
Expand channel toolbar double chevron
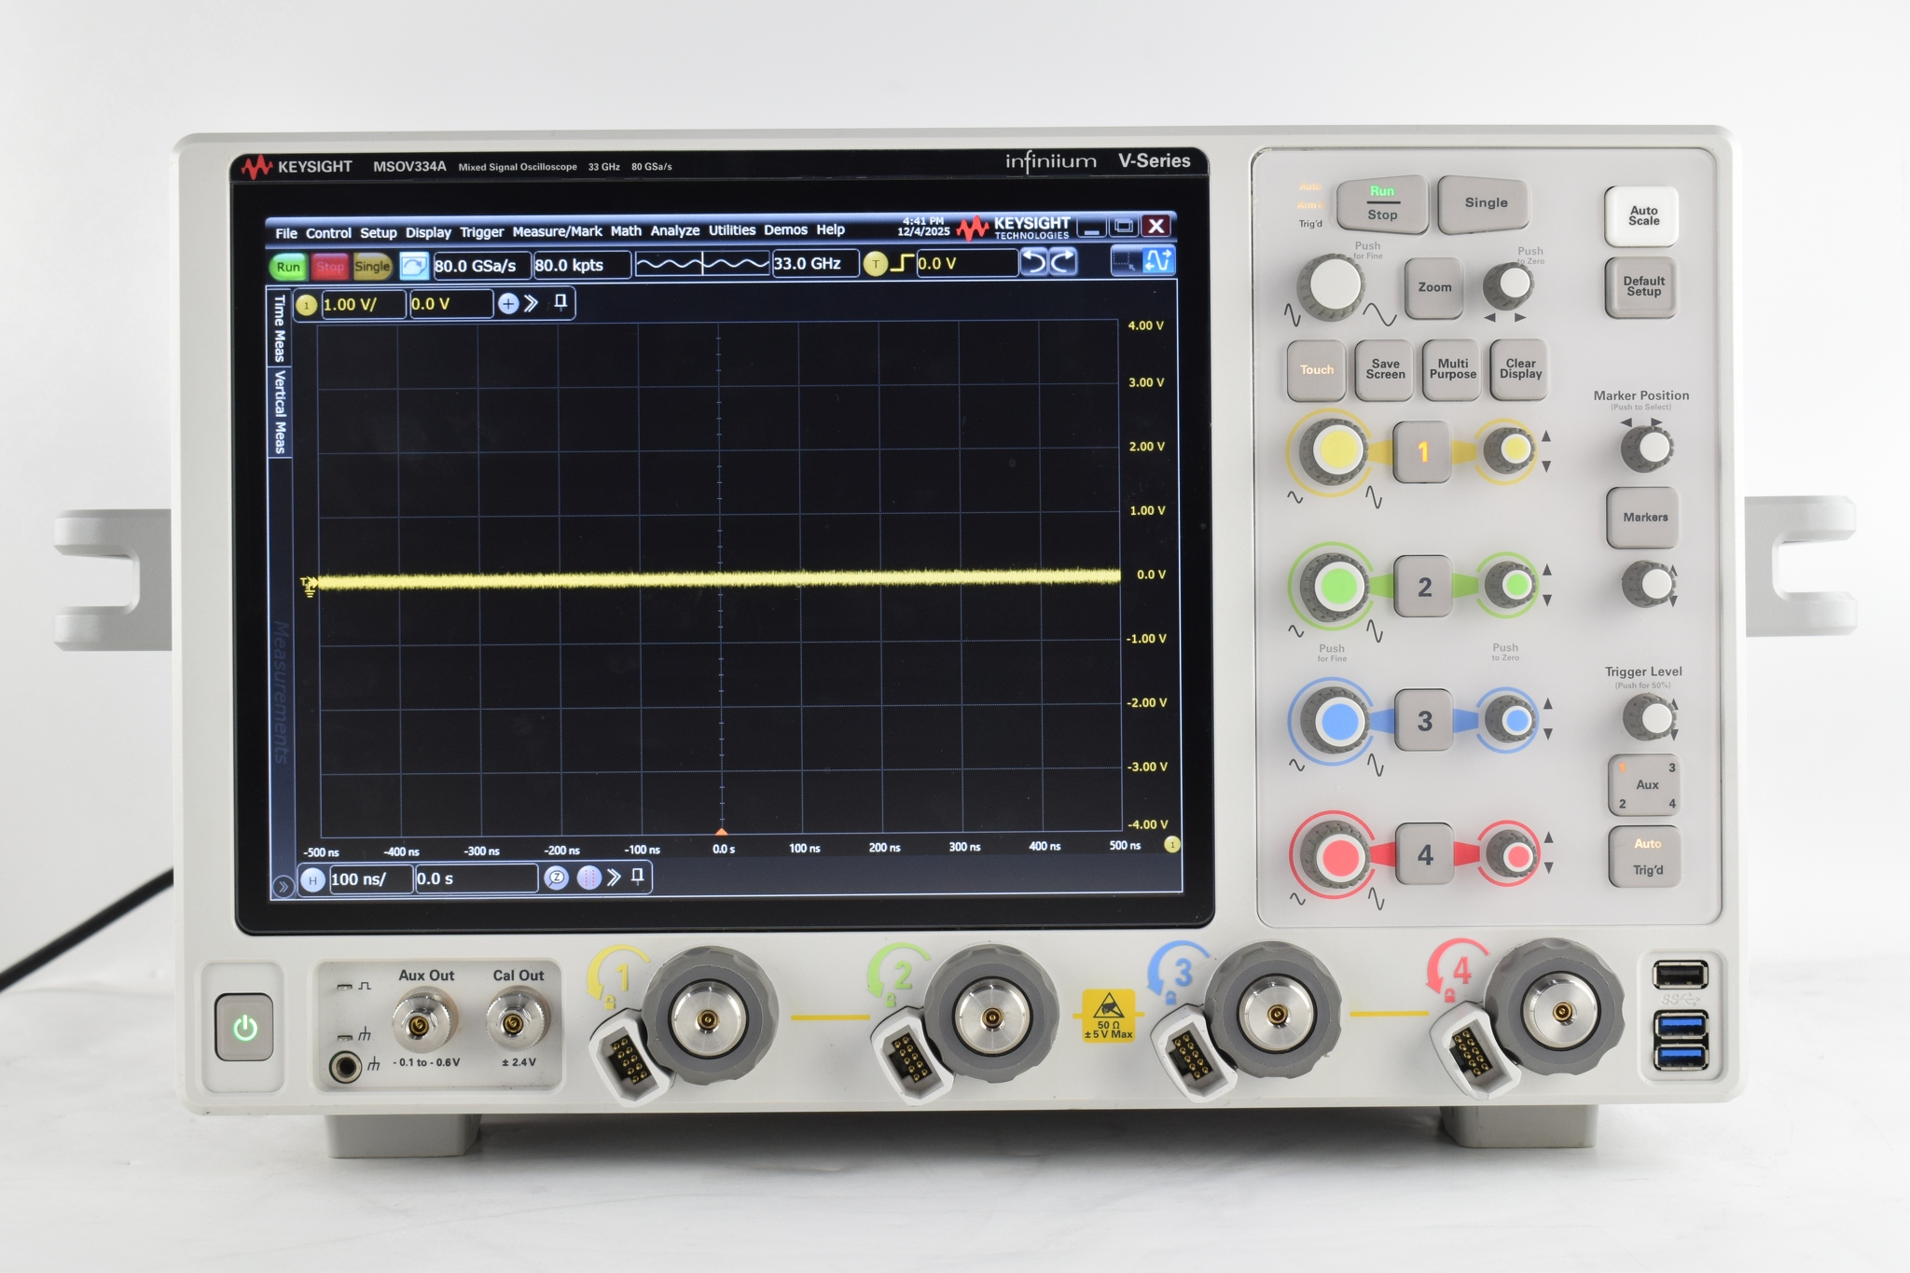(532, 303)
